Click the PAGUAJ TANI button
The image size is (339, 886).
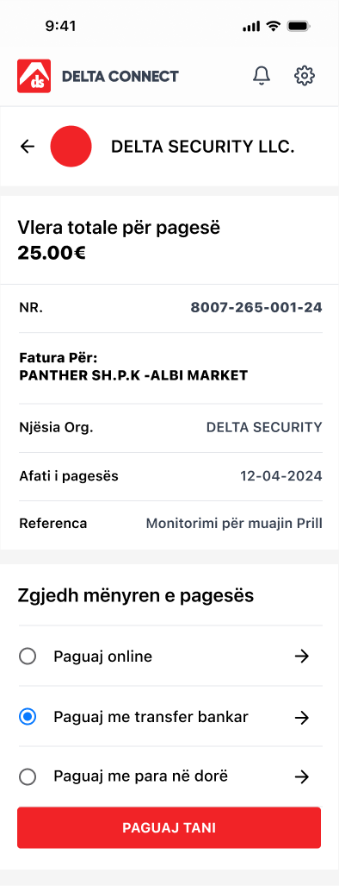169,828
